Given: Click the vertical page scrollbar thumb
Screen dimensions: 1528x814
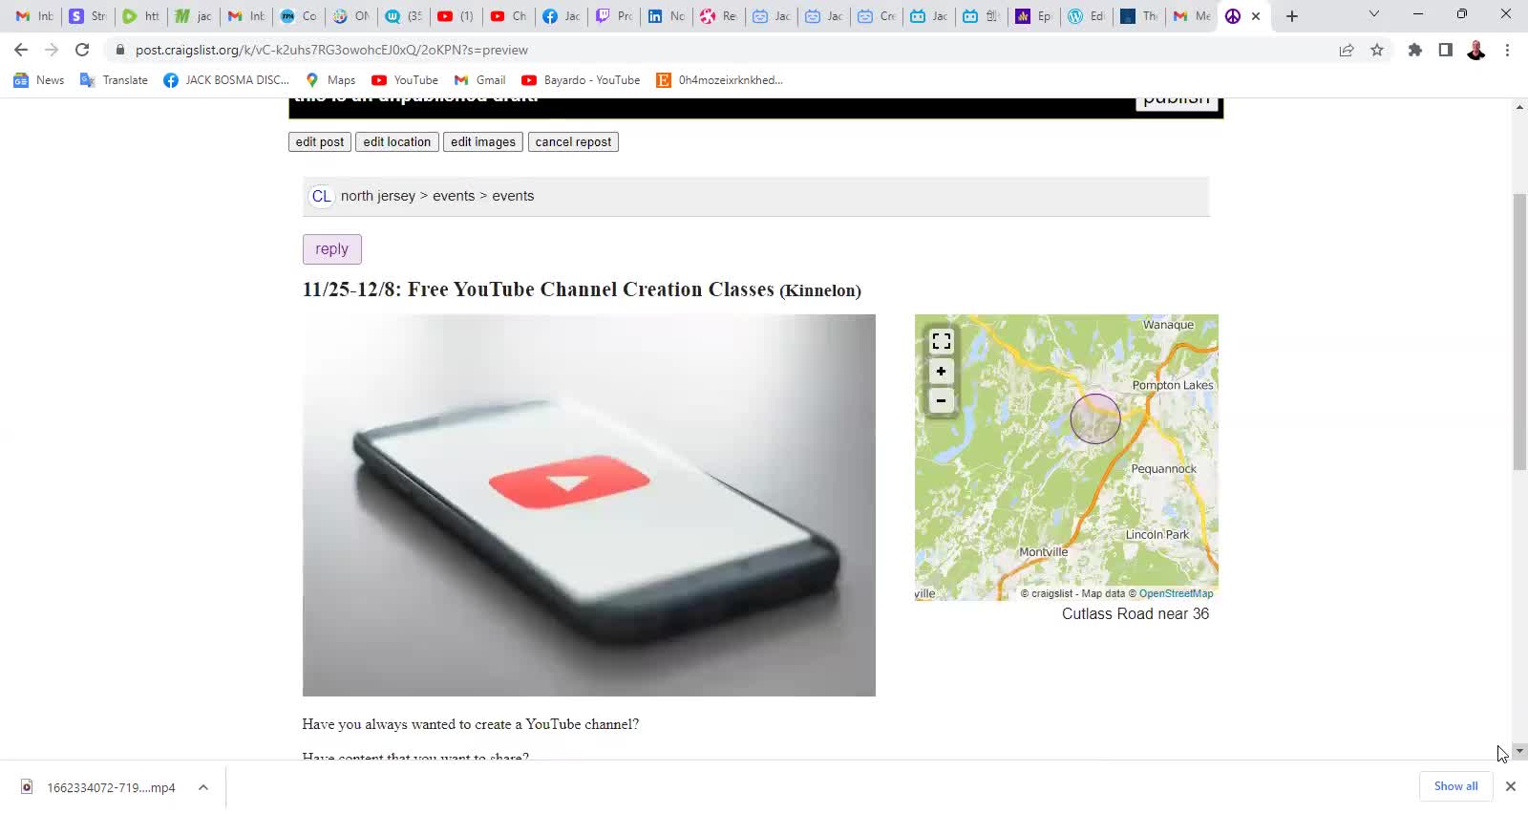Looking at the screenshot, I should 1519,332.
